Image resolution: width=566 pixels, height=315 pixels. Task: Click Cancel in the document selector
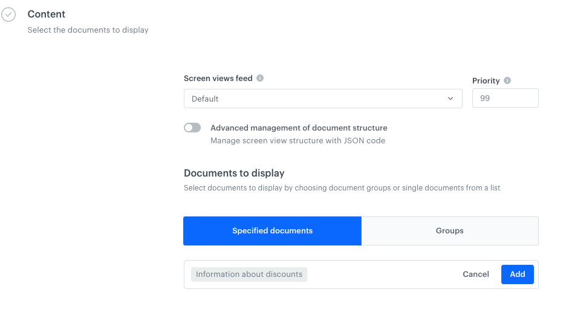tap(476, 274)
